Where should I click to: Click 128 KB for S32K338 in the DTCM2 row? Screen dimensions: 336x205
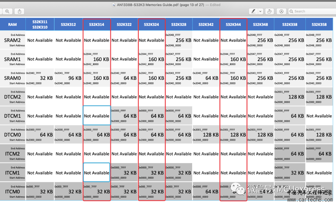tap(296, 97)
